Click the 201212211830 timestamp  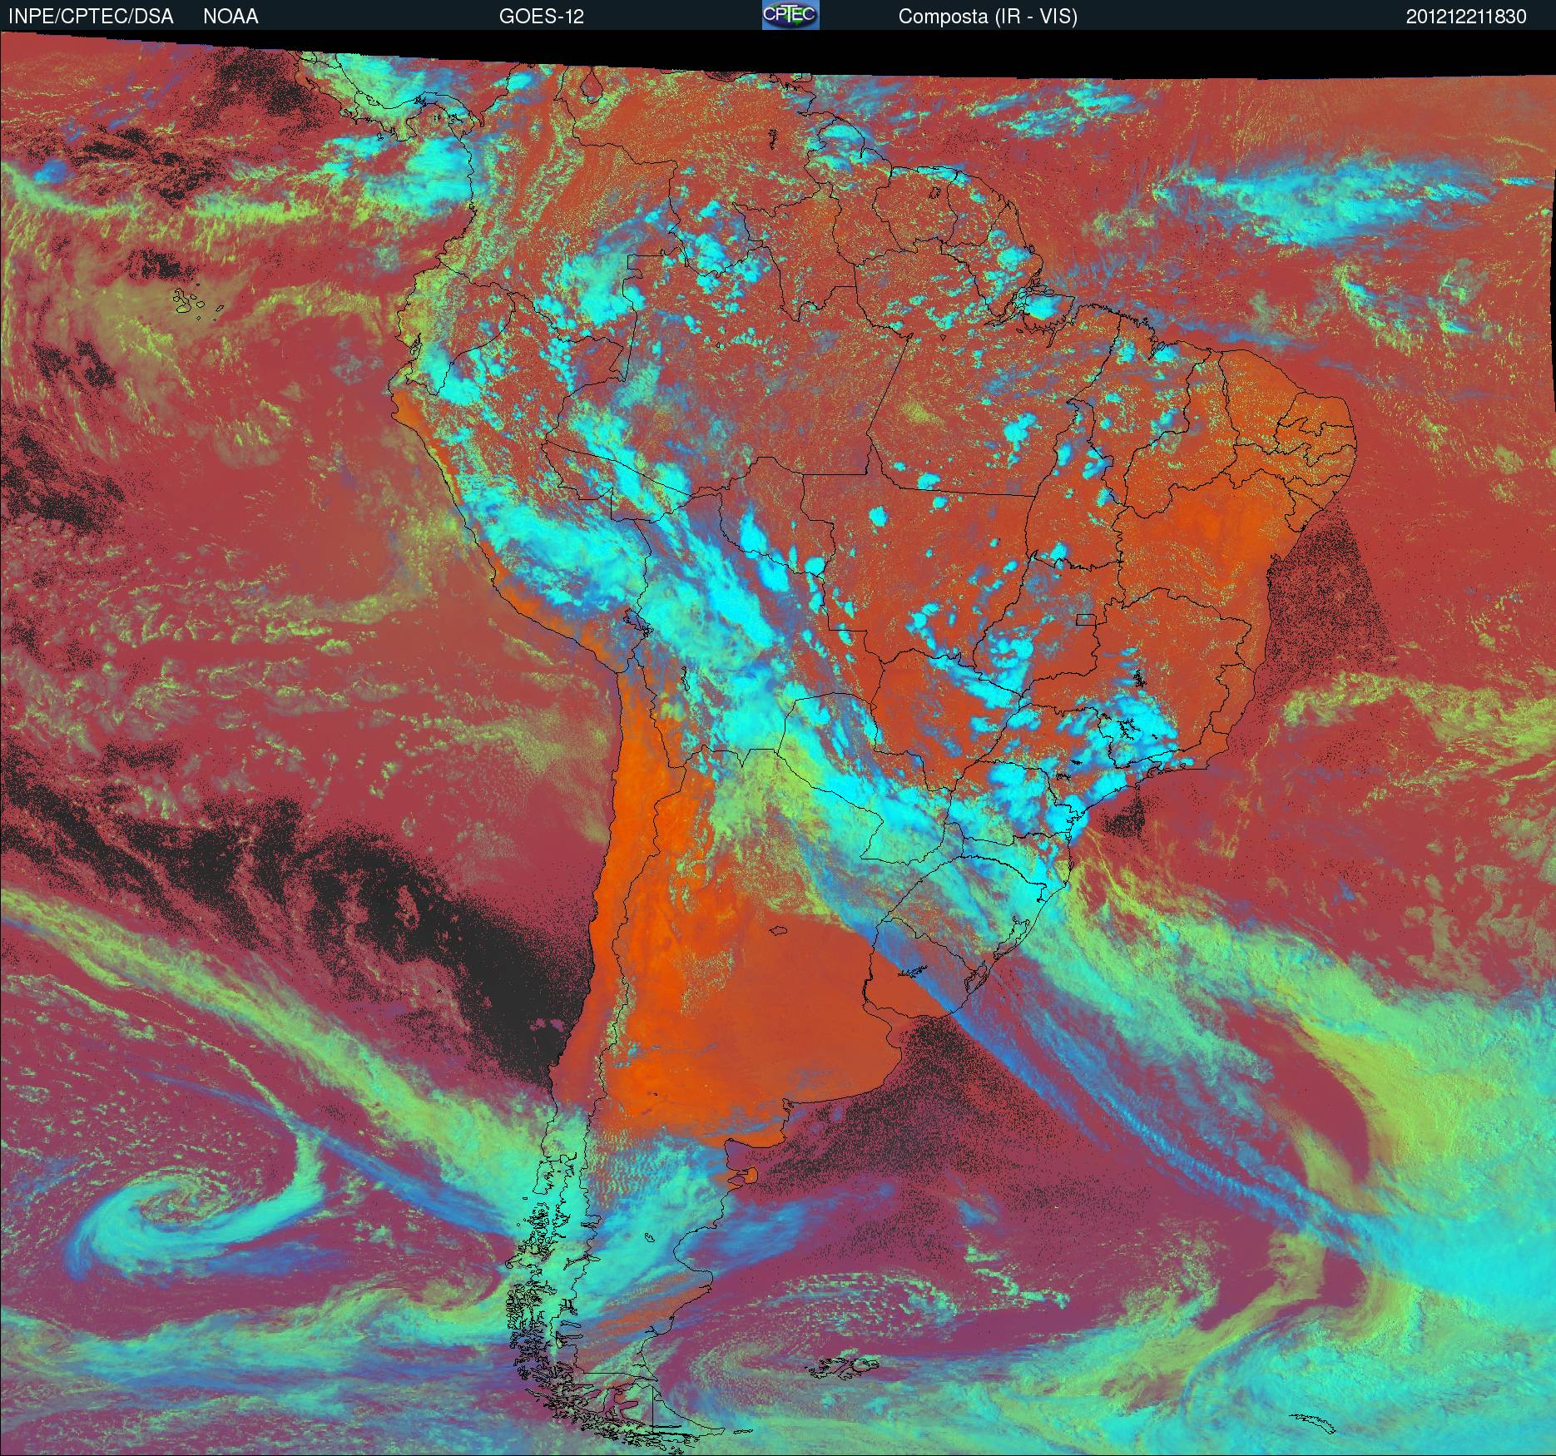coord(1466,17)
